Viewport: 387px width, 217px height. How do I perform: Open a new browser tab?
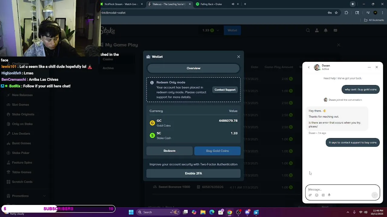pyautogui.click(x=245, y=4)
